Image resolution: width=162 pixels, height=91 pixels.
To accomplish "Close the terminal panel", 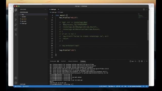I will [147, 61].
